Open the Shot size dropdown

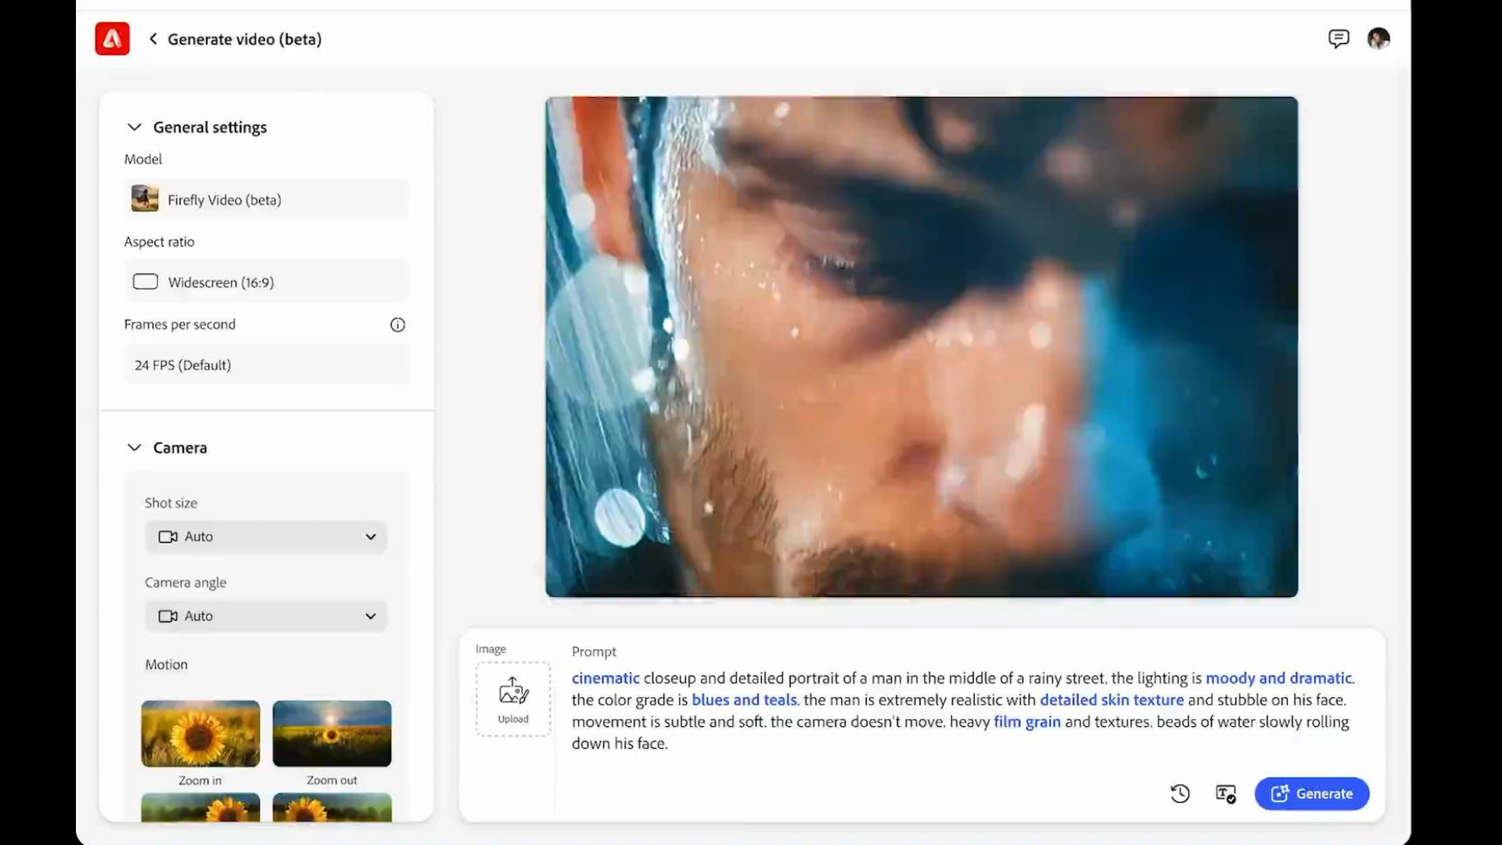tap(371, 537)
